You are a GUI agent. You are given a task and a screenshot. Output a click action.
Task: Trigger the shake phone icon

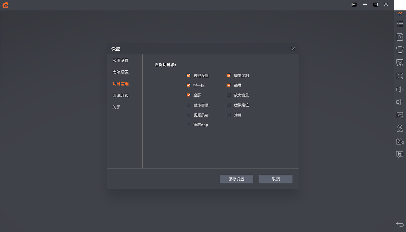point(400,49)
